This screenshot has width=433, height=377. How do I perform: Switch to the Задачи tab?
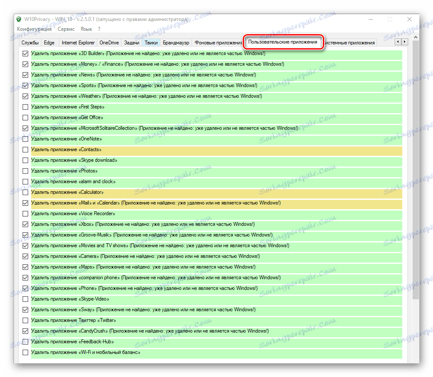[x=132, y=43]
